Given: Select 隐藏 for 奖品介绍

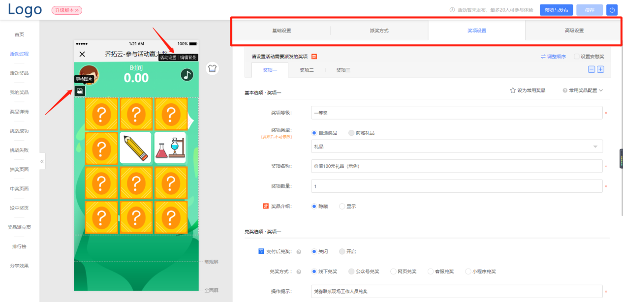Looking at the screenshot, I should click(x=314, y=207).
